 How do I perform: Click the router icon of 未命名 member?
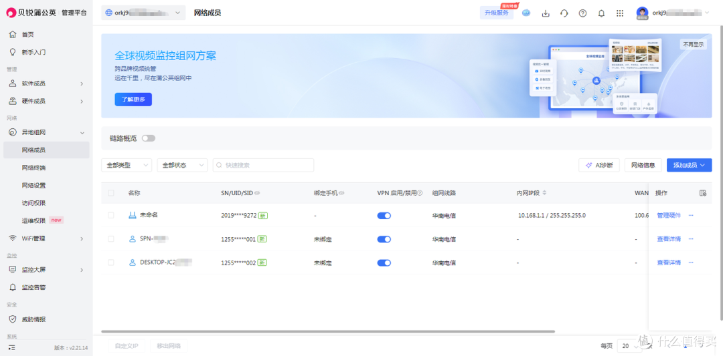point(133,215)
